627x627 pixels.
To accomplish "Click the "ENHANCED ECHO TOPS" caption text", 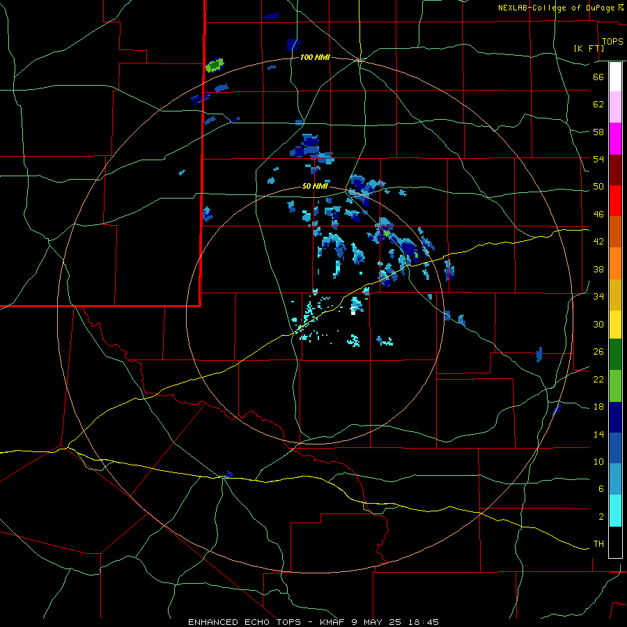I will 245,622.
